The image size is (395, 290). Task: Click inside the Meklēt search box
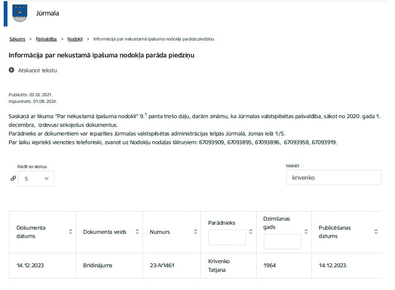tap(333, 177)
